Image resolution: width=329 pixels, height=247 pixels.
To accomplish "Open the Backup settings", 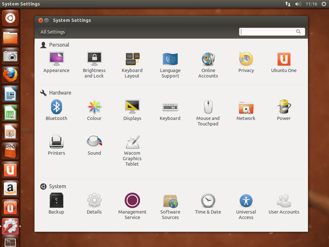I will tap(56, 200).
